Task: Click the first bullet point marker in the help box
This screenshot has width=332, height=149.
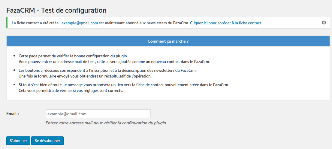Action: point(14,56)
